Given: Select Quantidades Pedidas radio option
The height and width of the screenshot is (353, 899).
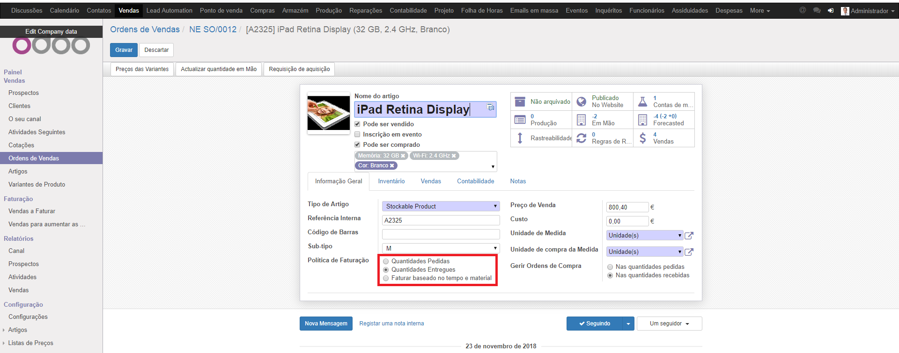Looking at the screenshot, I should (386, 261).
